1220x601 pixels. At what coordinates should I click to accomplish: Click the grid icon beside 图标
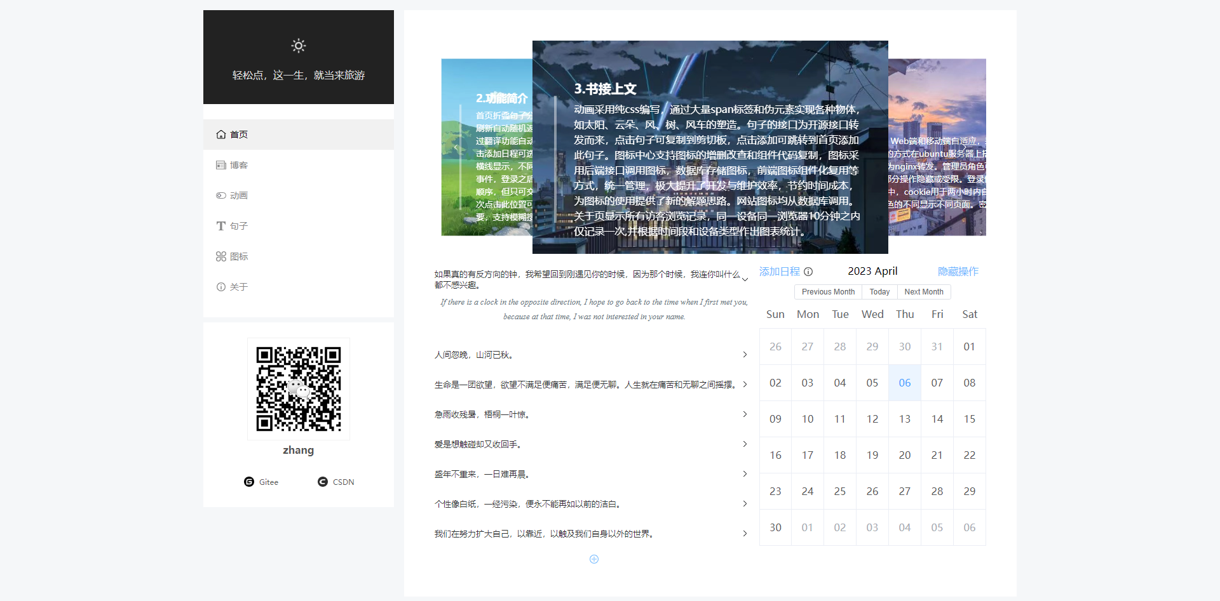[221, 256]
